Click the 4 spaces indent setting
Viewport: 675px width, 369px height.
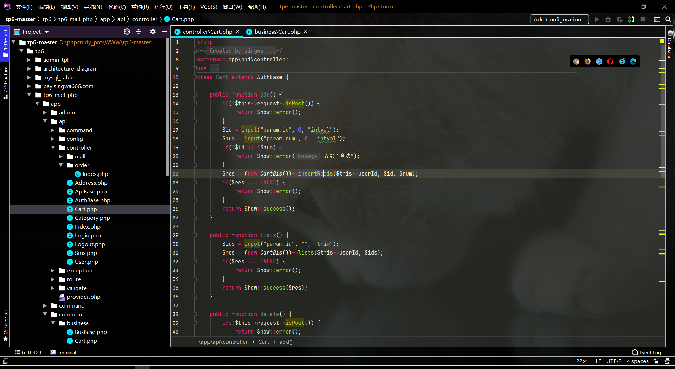click(x=637, y=361)
